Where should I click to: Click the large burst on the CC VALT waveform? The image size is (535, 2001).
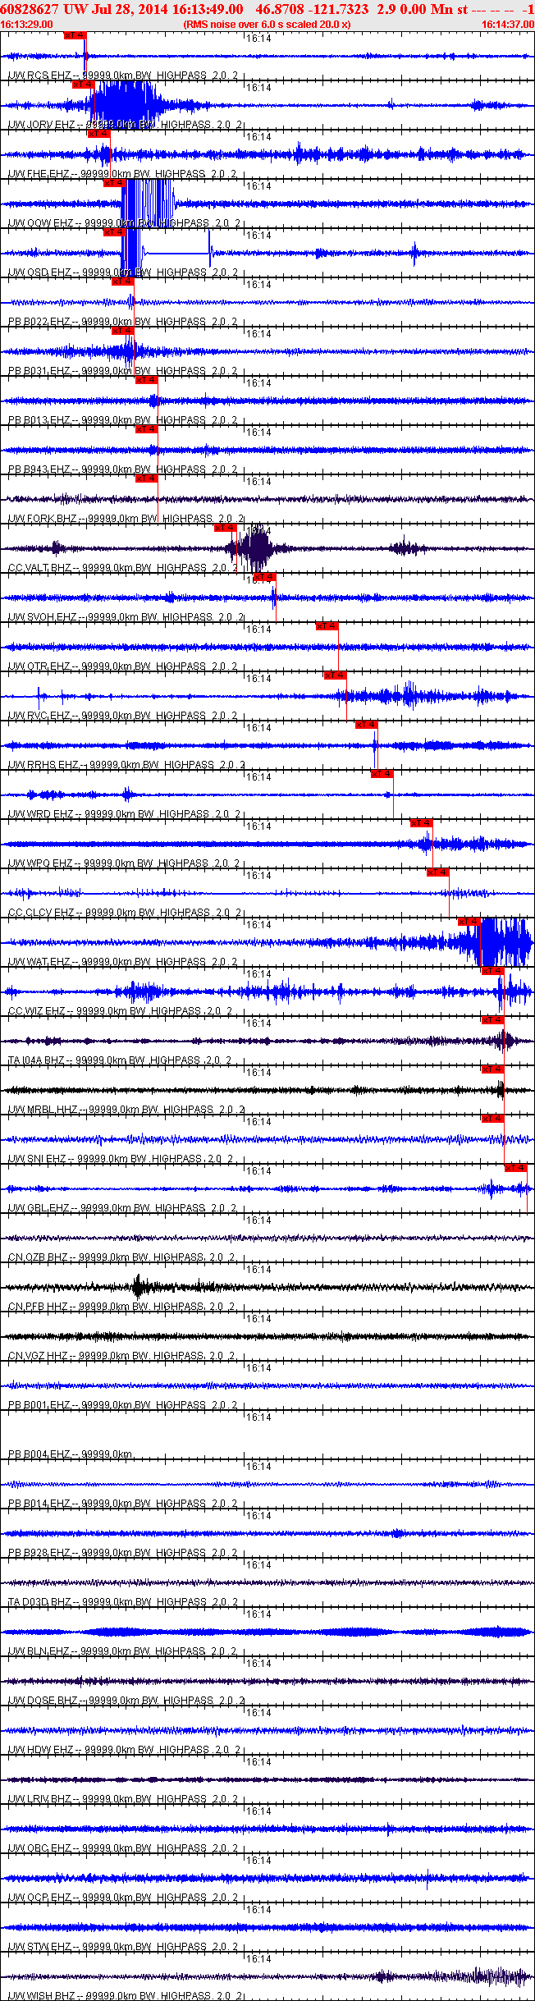pos(256,547)
